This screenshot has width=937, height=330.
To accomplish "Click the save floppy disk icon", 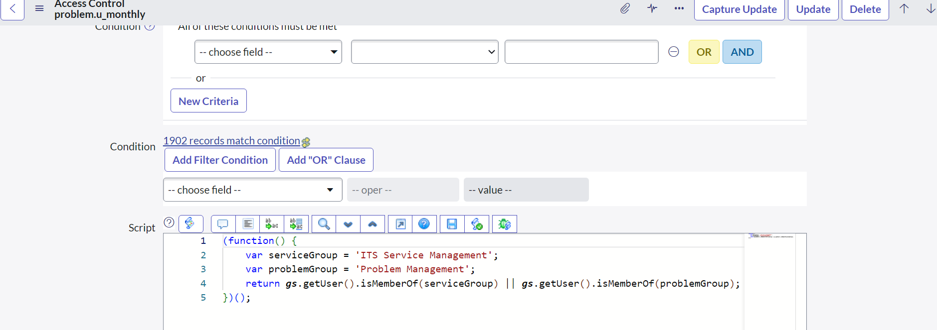I will [452, 224].
